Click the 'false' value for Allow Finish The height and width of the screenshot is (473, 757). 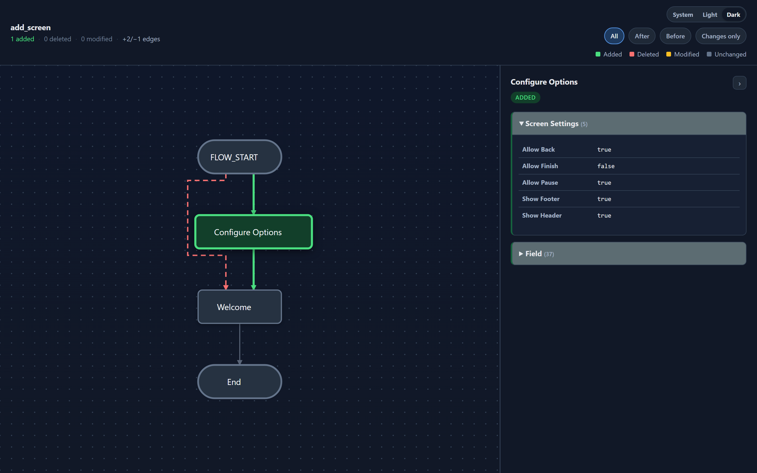coord(606,166)
